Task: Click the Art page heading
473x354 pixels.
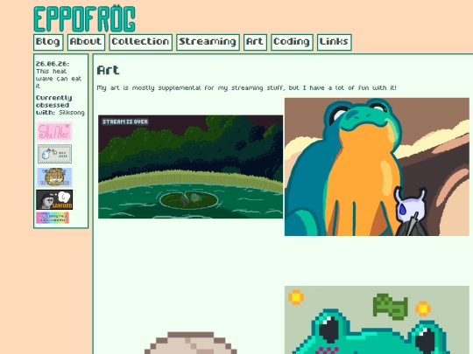Action: 109,71
